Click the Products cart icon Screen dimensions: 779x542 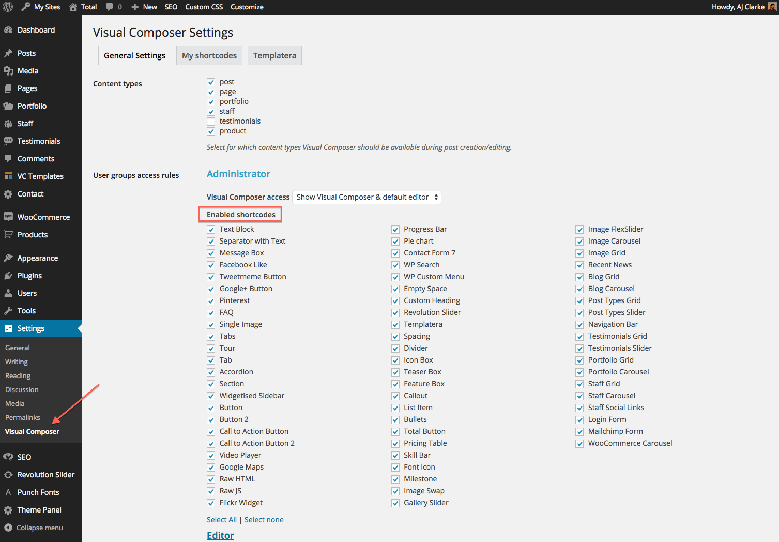click(x=8, y=235)
